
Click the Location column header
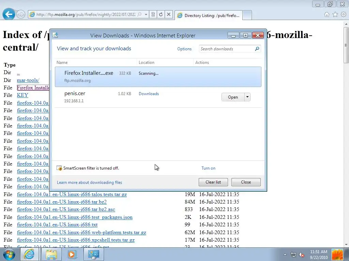(x=165, y=63)
